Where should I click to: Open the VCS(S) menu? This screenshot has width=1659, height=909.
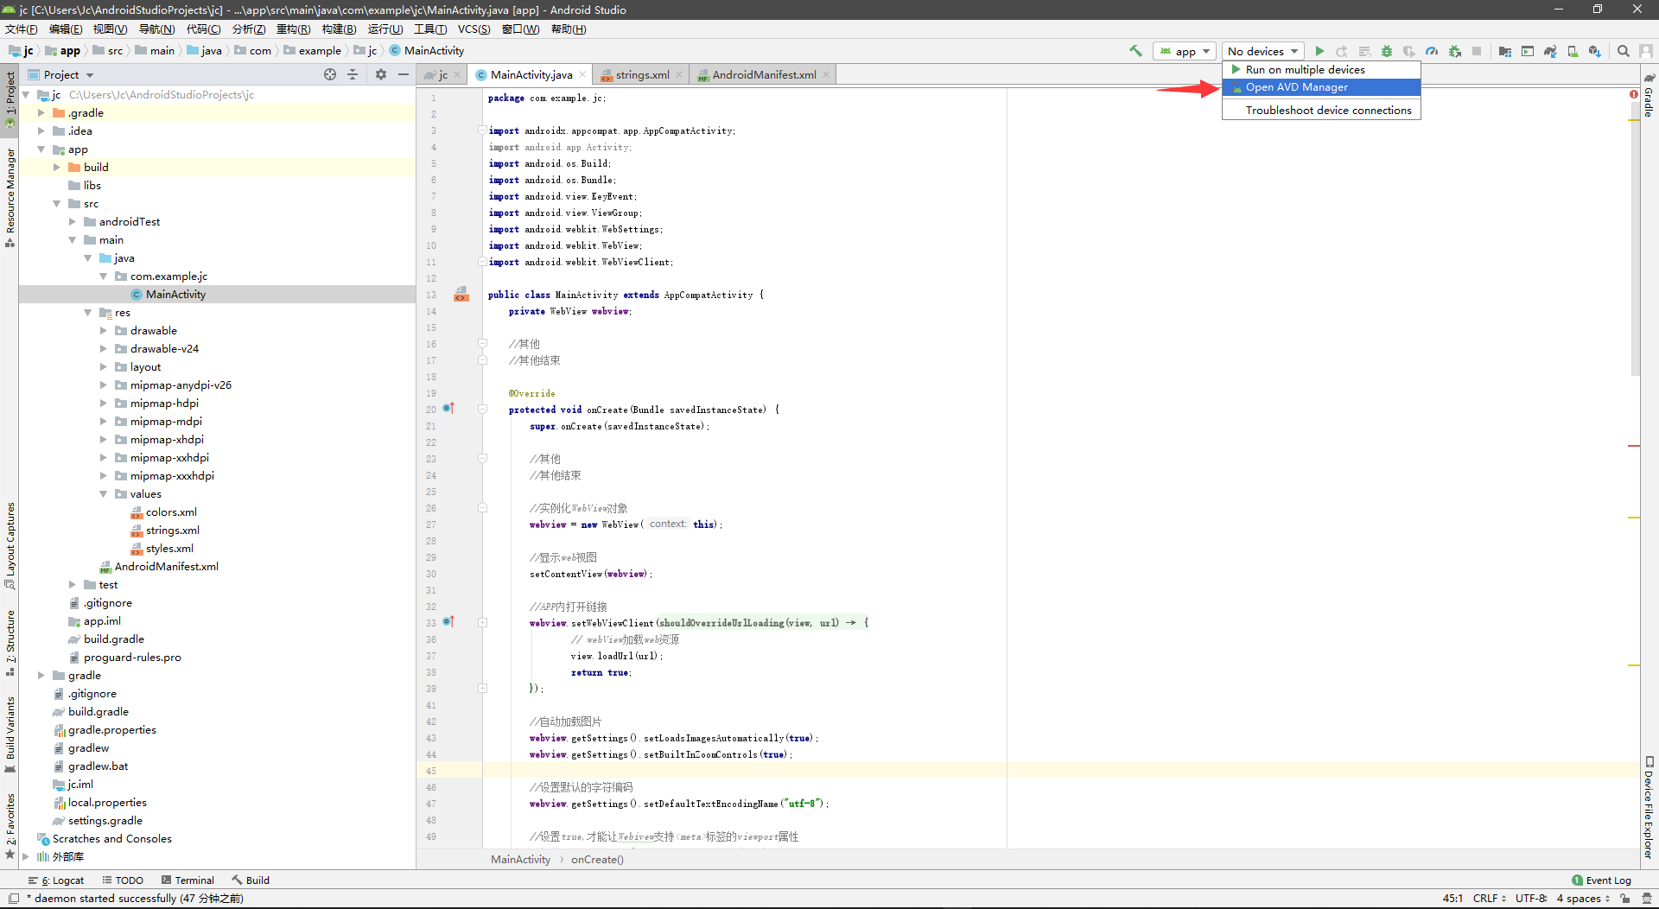(474, 29)
